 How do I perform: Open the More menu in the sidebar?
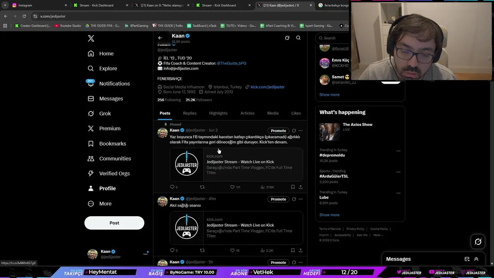pyautogui.click(x=100, y=203)
